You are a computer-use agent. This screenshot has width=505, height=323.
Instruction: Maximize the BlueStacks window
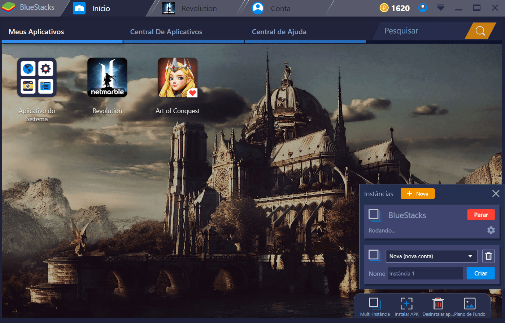477,8
